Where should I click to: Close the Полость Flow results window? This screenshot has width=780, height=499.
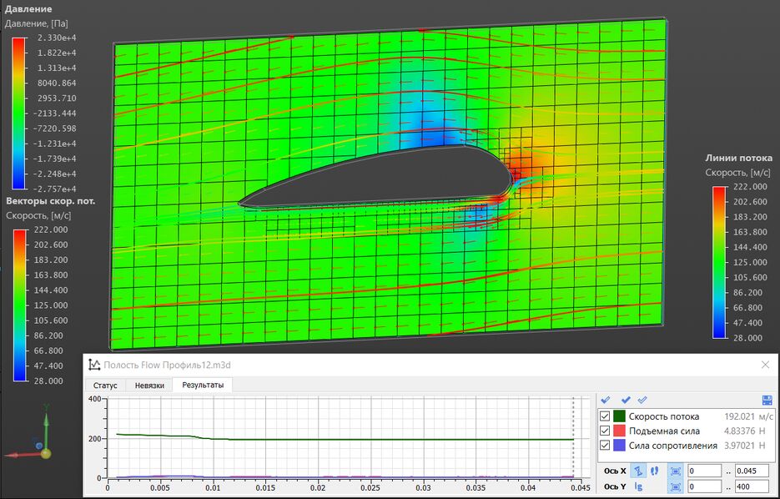click(x=765, y=365)
